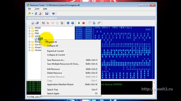Expand the Bitmap folder node
181x101 pixels.
[x=29, y=42]
